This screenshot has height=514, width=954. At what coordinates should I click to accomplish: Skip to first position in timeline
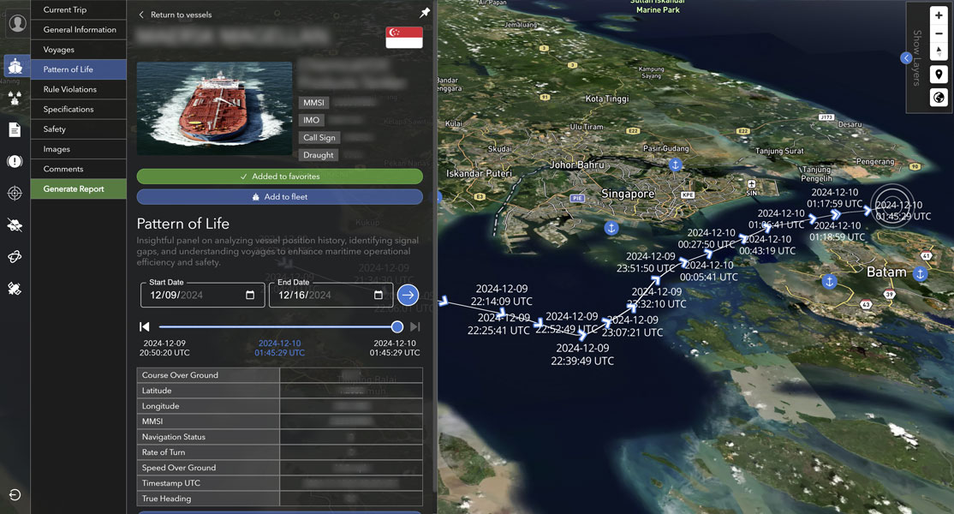145,327
